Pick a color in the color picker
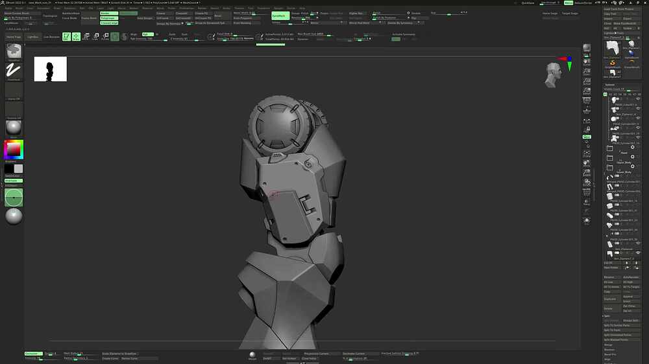The width and height of the screenshot is (649, 364). (14, 150)
